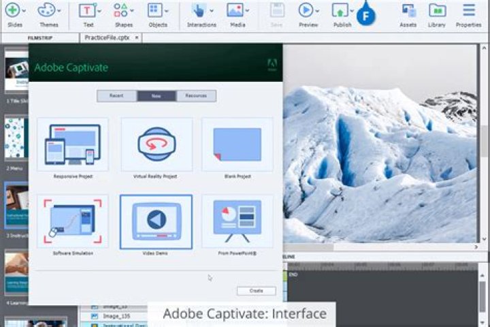Expand the Media dropdown arrow

click(247, 11)
